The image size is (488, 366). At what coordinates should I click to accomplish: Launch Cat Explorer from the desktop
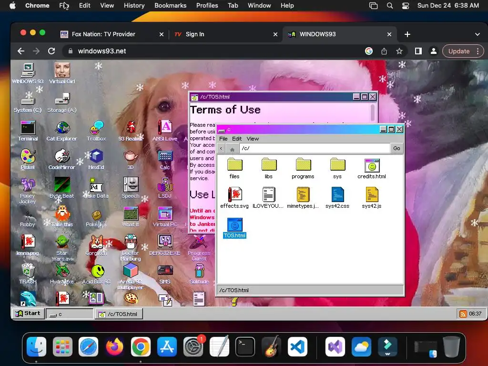click(62, 132)
